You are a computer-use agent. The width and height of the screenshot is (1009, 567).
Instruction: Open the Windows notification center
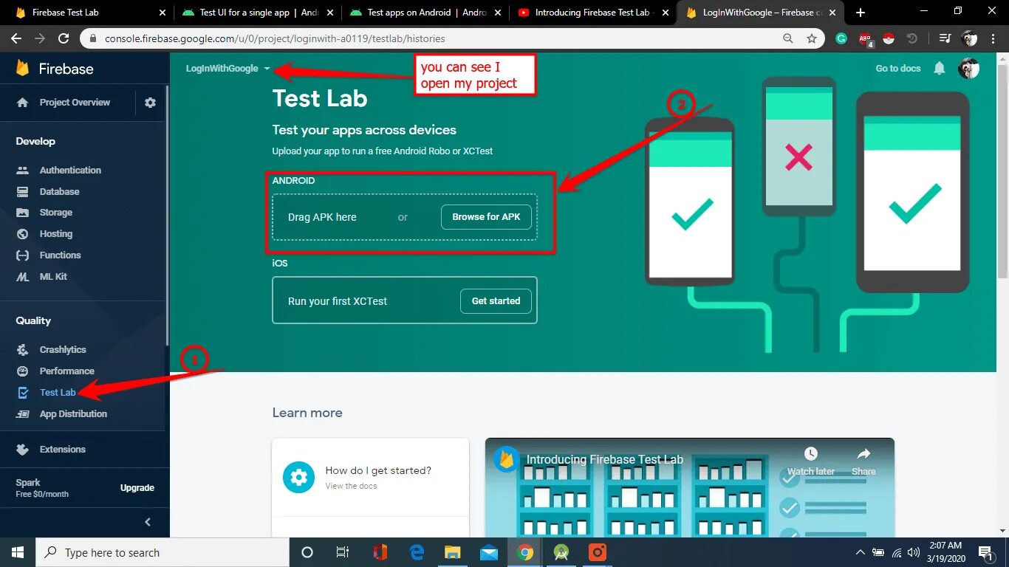(987, 552)
